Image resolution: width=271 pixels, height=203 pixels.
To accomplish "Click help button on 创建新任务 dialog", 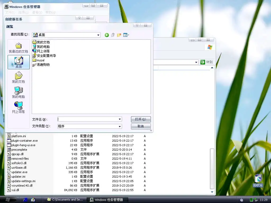I will coord(79,18).
